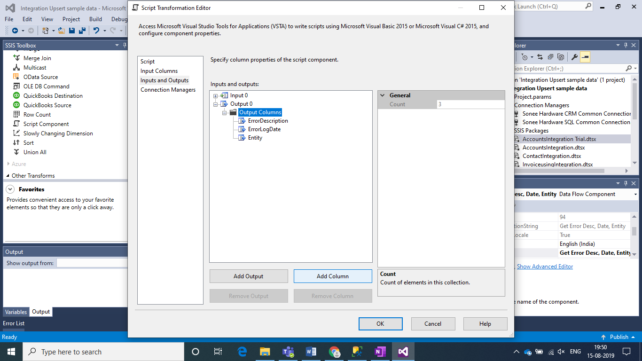Collapse the Other Transforms toolbox group
This screenshot has width=642, height=361.
click(8, 176)
